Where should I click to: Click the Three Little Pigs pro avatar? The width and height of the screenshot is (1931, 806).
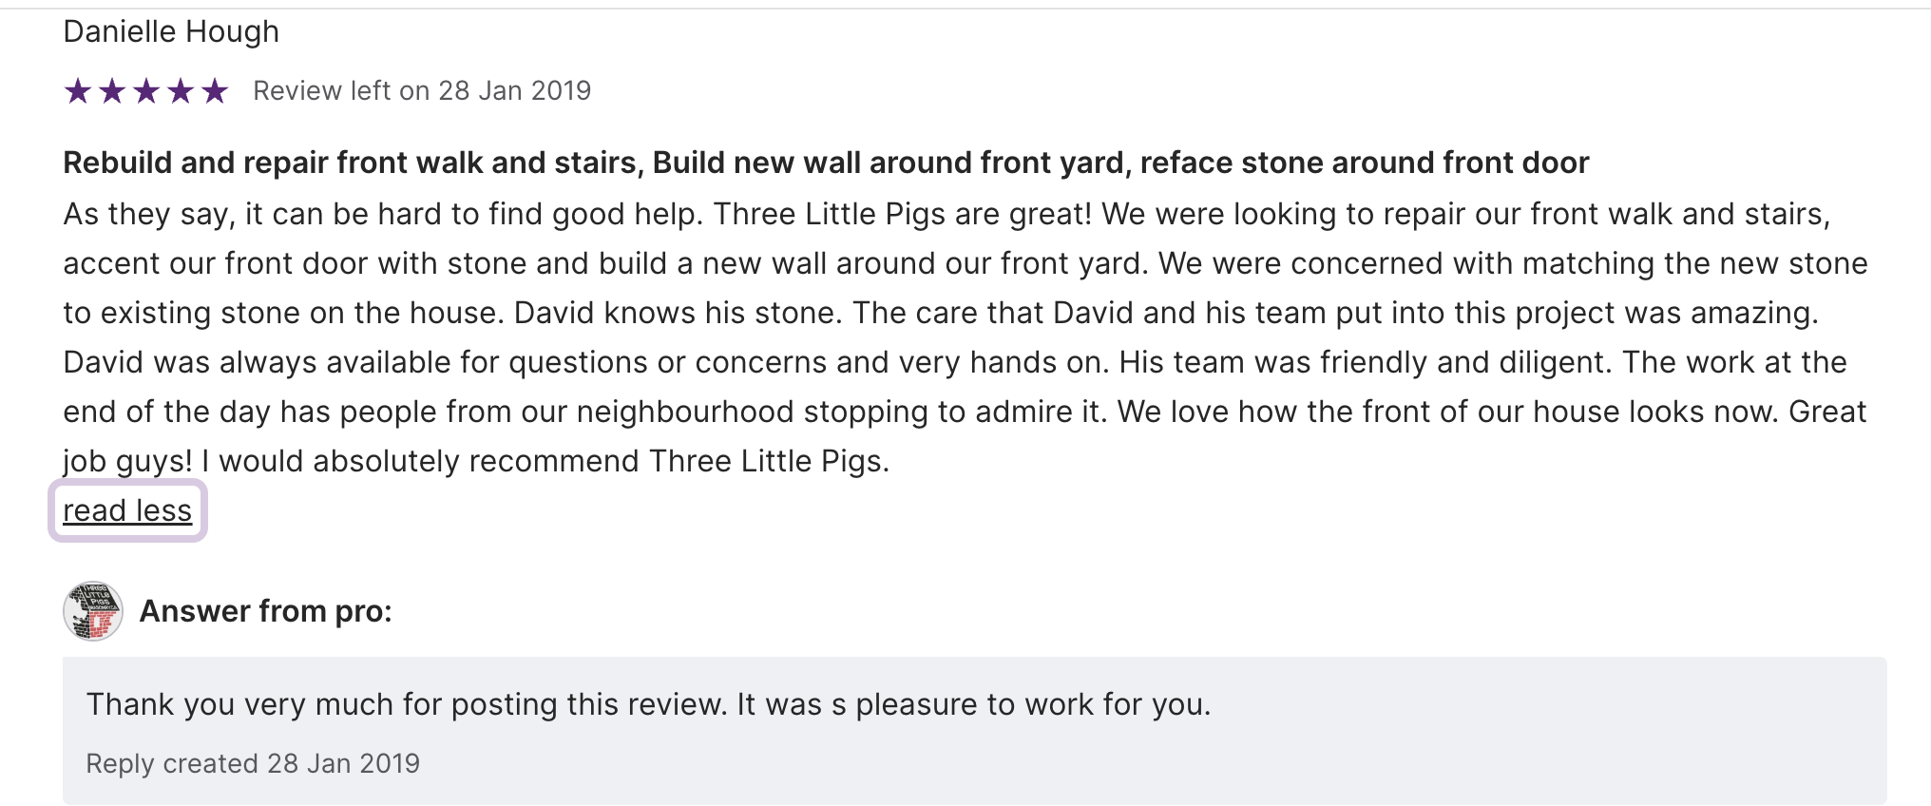click(x=92, y=611)
